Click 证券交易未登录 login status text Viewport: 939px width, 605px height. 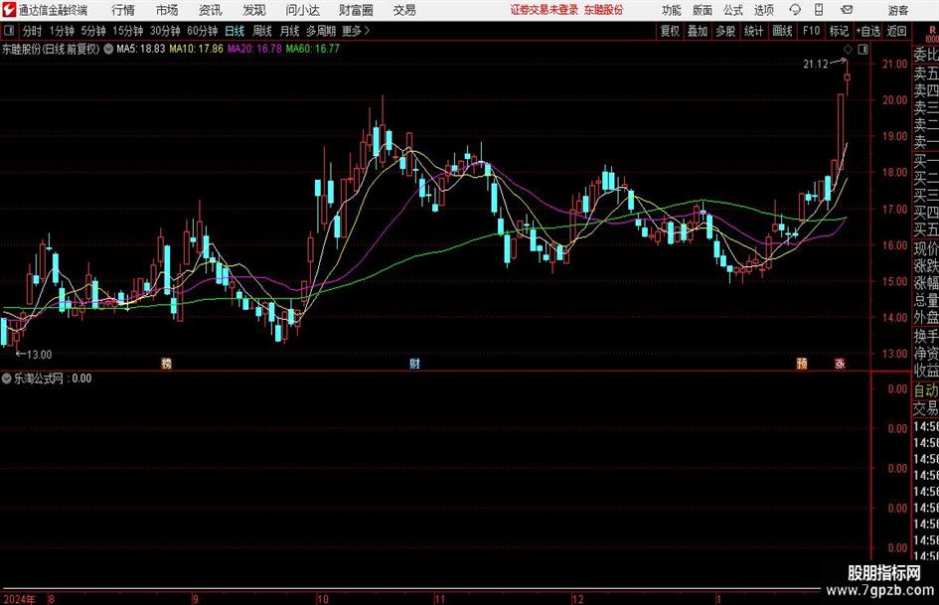545,10
